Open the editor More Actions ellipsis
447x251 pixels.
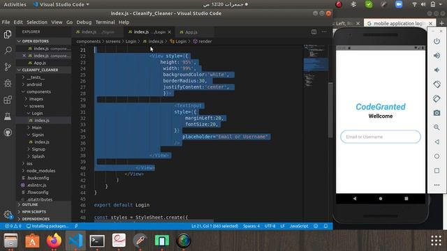(x=324, y=32)
